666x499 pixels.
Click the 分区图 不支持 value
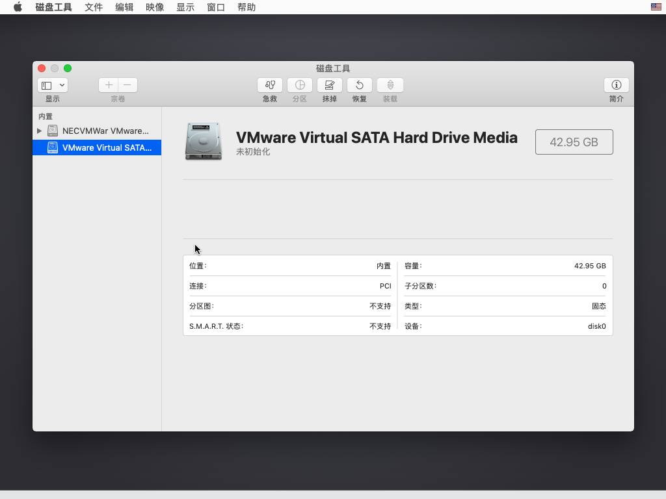(x=380, y=306)
